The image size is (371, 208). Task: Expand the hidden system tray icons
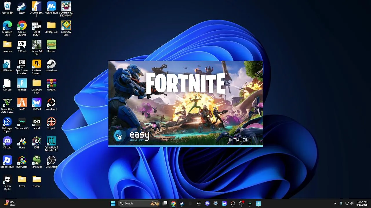335,203
